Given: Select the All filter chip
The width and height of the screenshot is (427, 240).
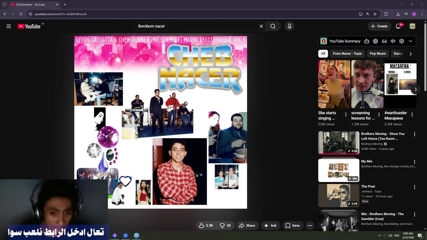Looking at the screenshot, I should pos(323,54).
